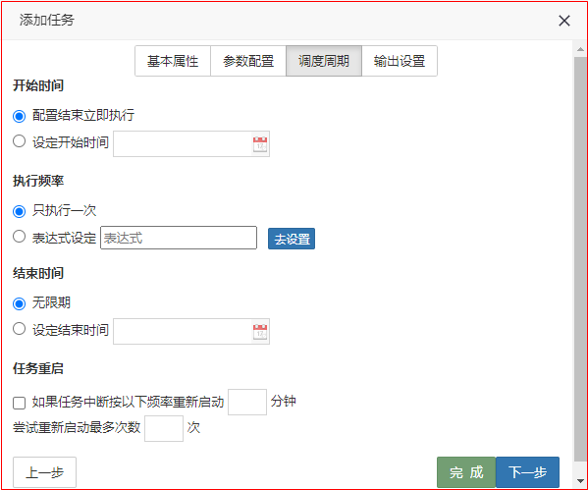Switch to 参数配置 tab

pos(248,61)
